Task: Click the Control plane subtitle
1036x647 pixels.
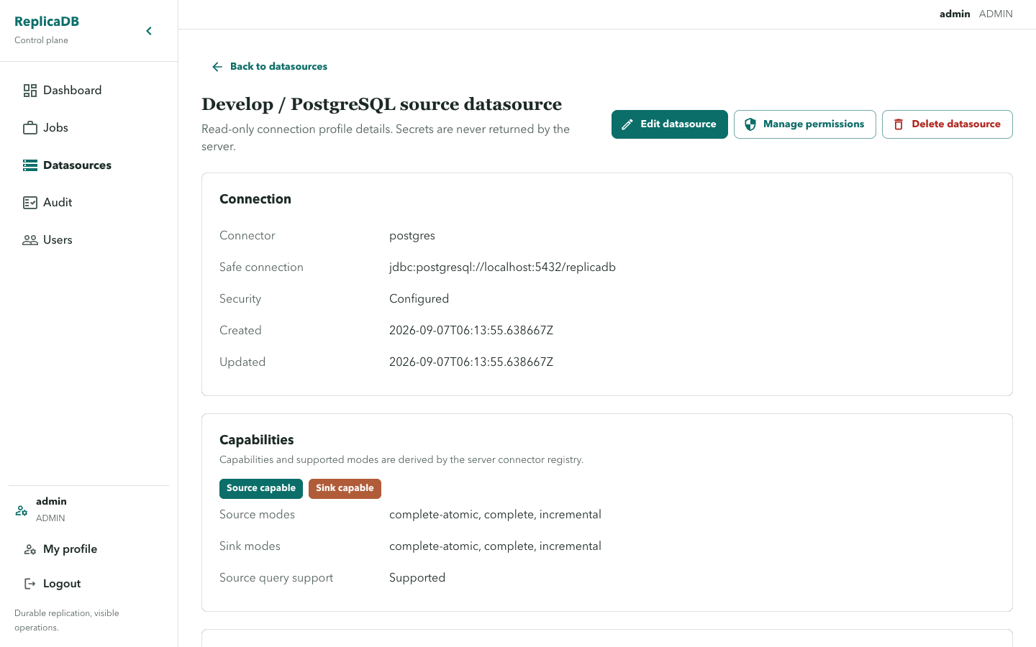Action: click(x=41, y=40)
